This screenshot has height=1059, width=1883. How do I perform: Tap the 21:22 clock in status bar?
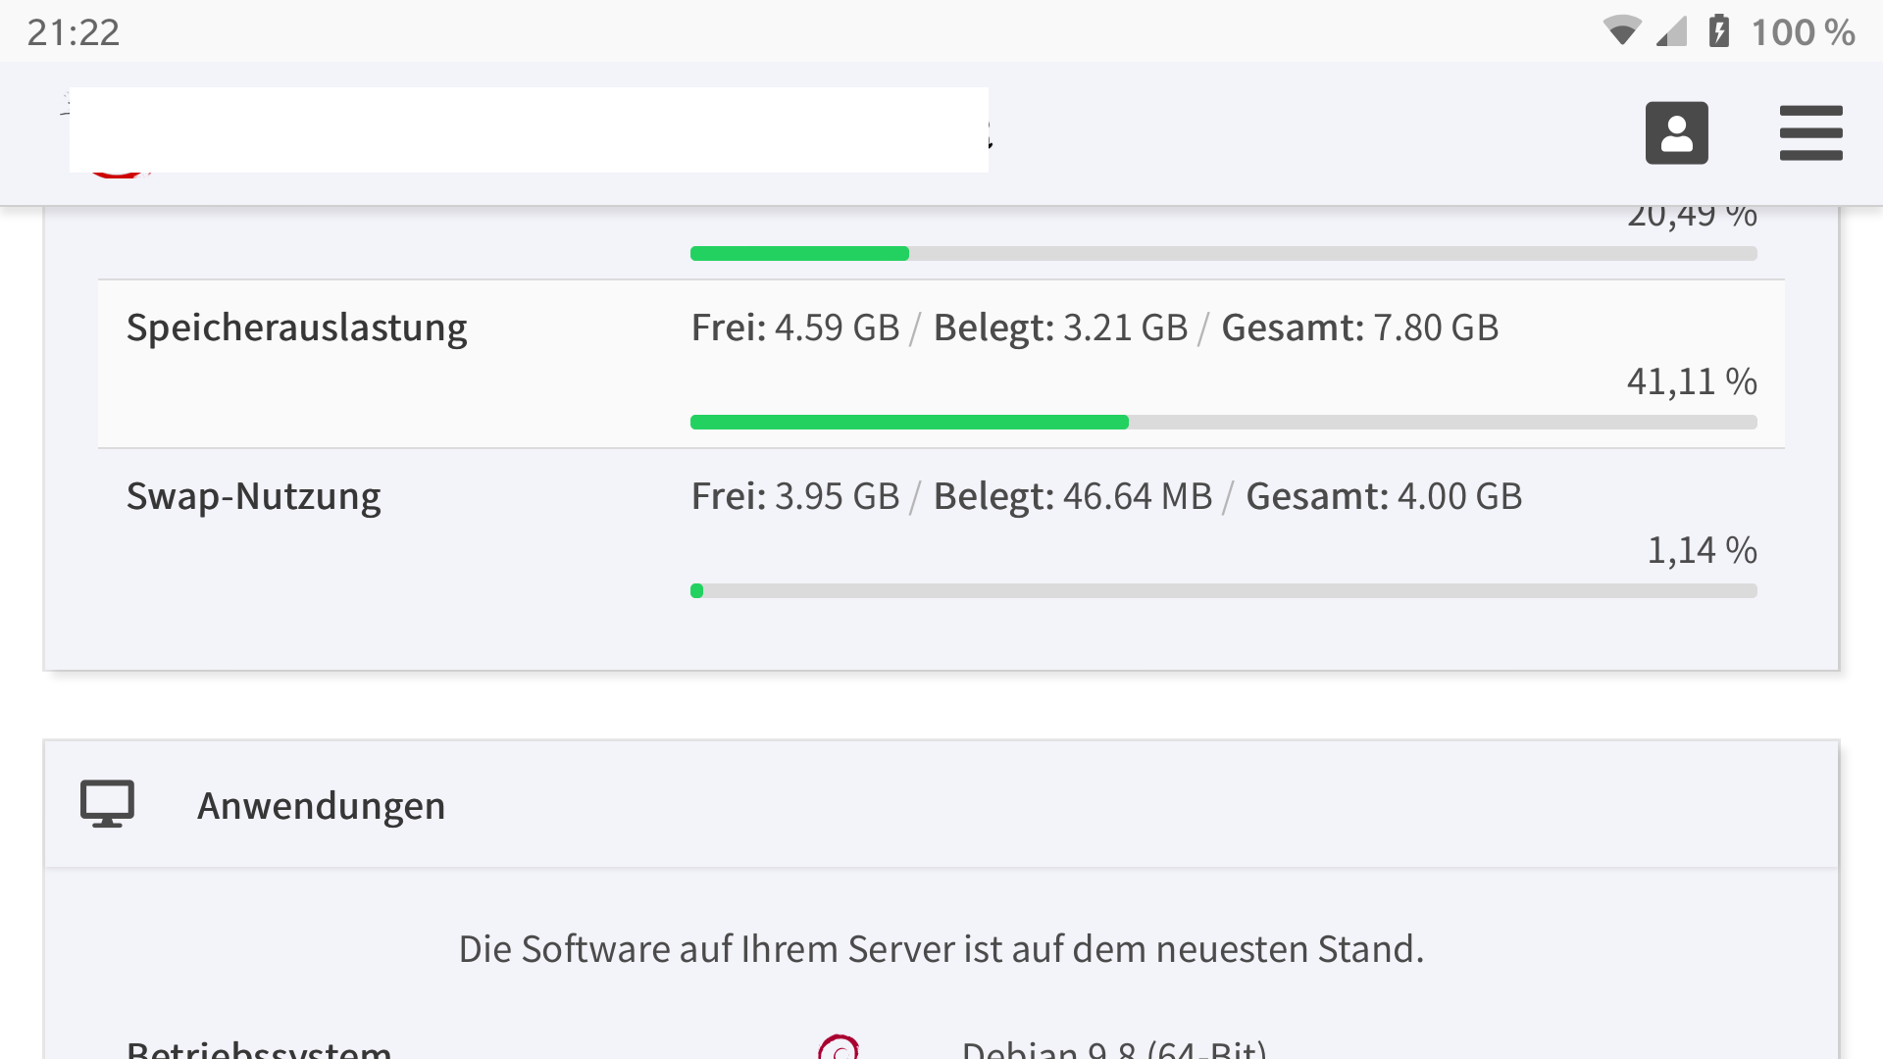click(74, 32)
